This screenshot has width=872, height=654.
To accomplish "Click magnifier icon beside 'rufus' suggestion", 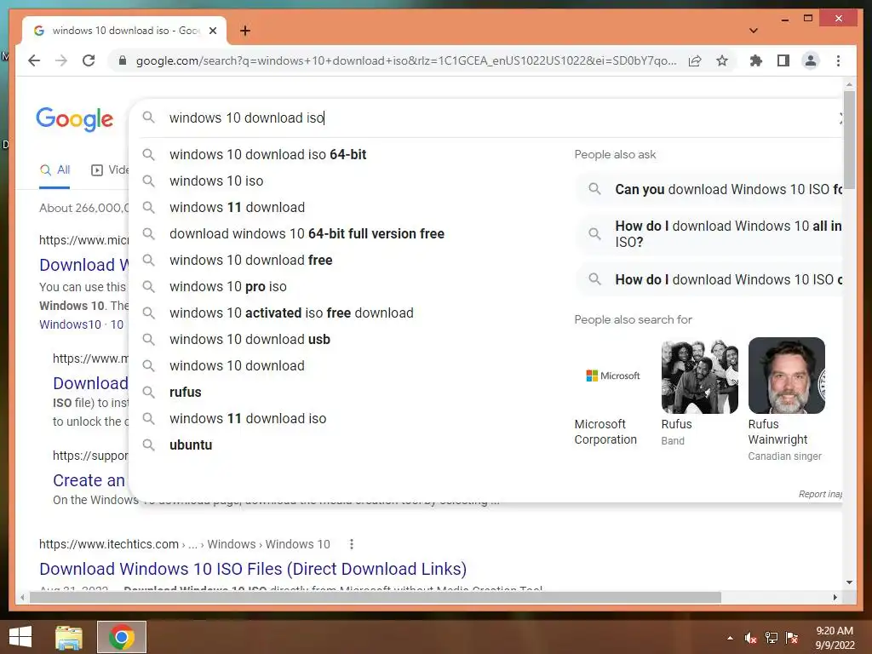I will pos(148,392).
